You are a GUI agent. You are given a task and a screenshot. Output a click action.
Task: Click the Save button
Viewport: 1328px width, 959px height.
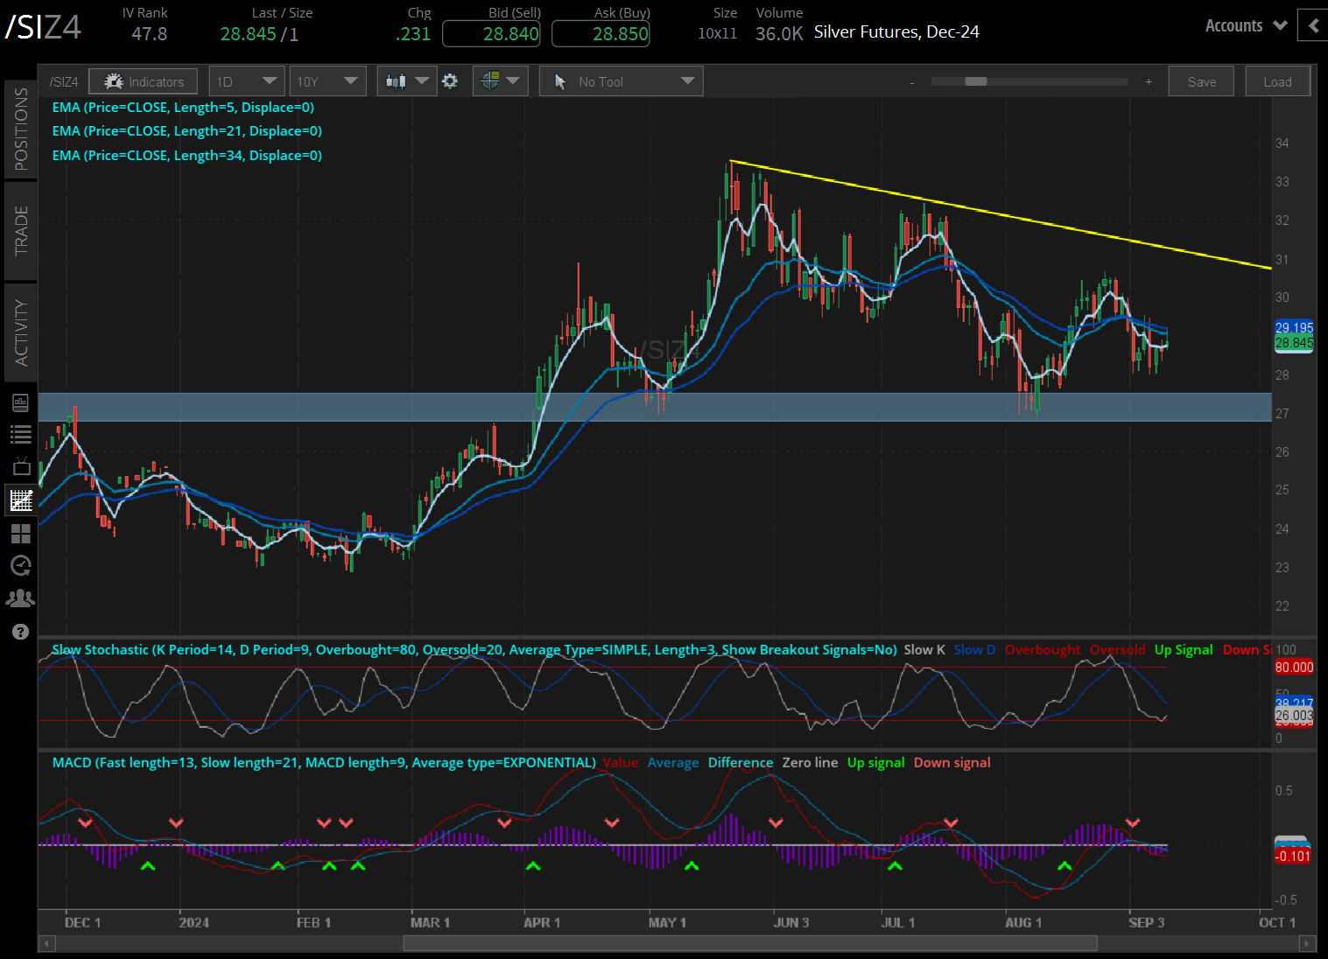(1201, 81)
